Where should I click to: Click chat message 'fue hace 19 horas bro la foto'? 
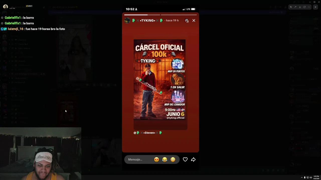[45, 29]
